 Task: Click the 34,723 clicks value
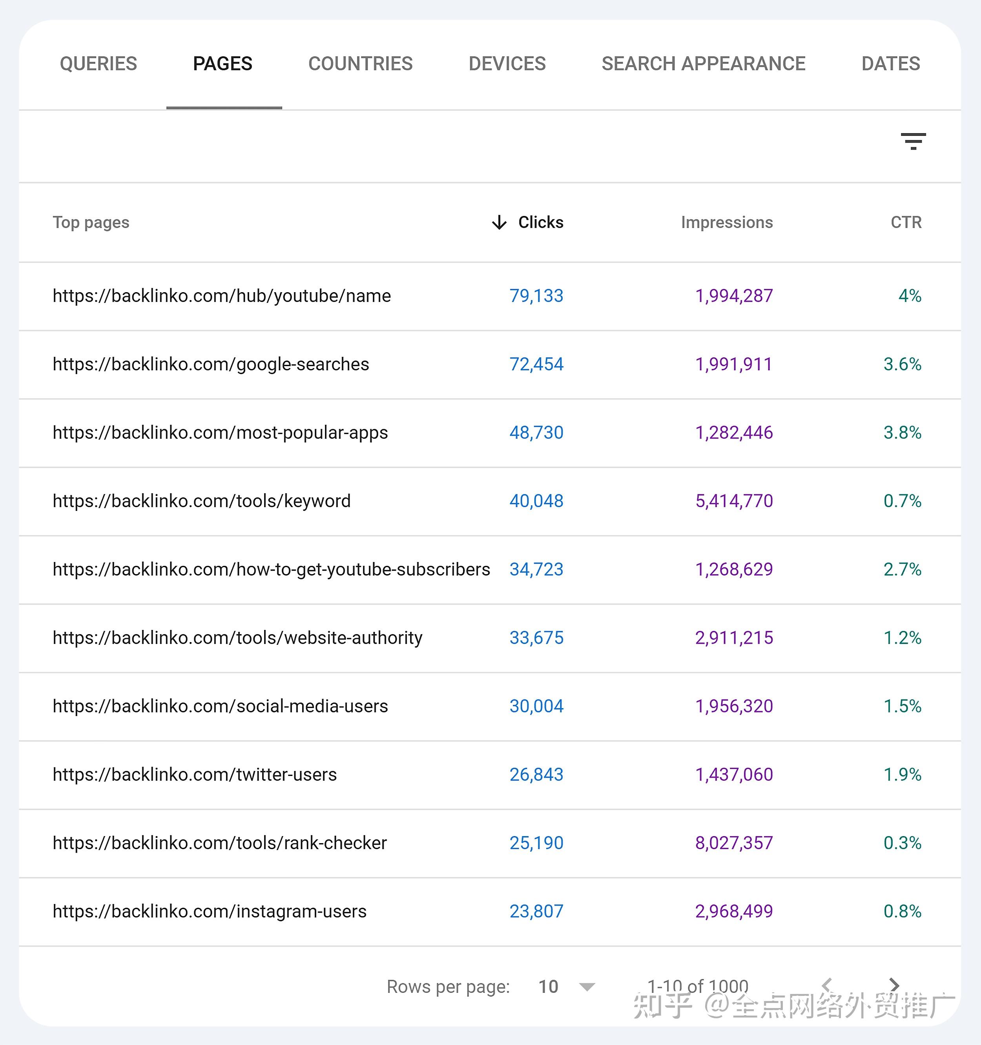point(536,569)
